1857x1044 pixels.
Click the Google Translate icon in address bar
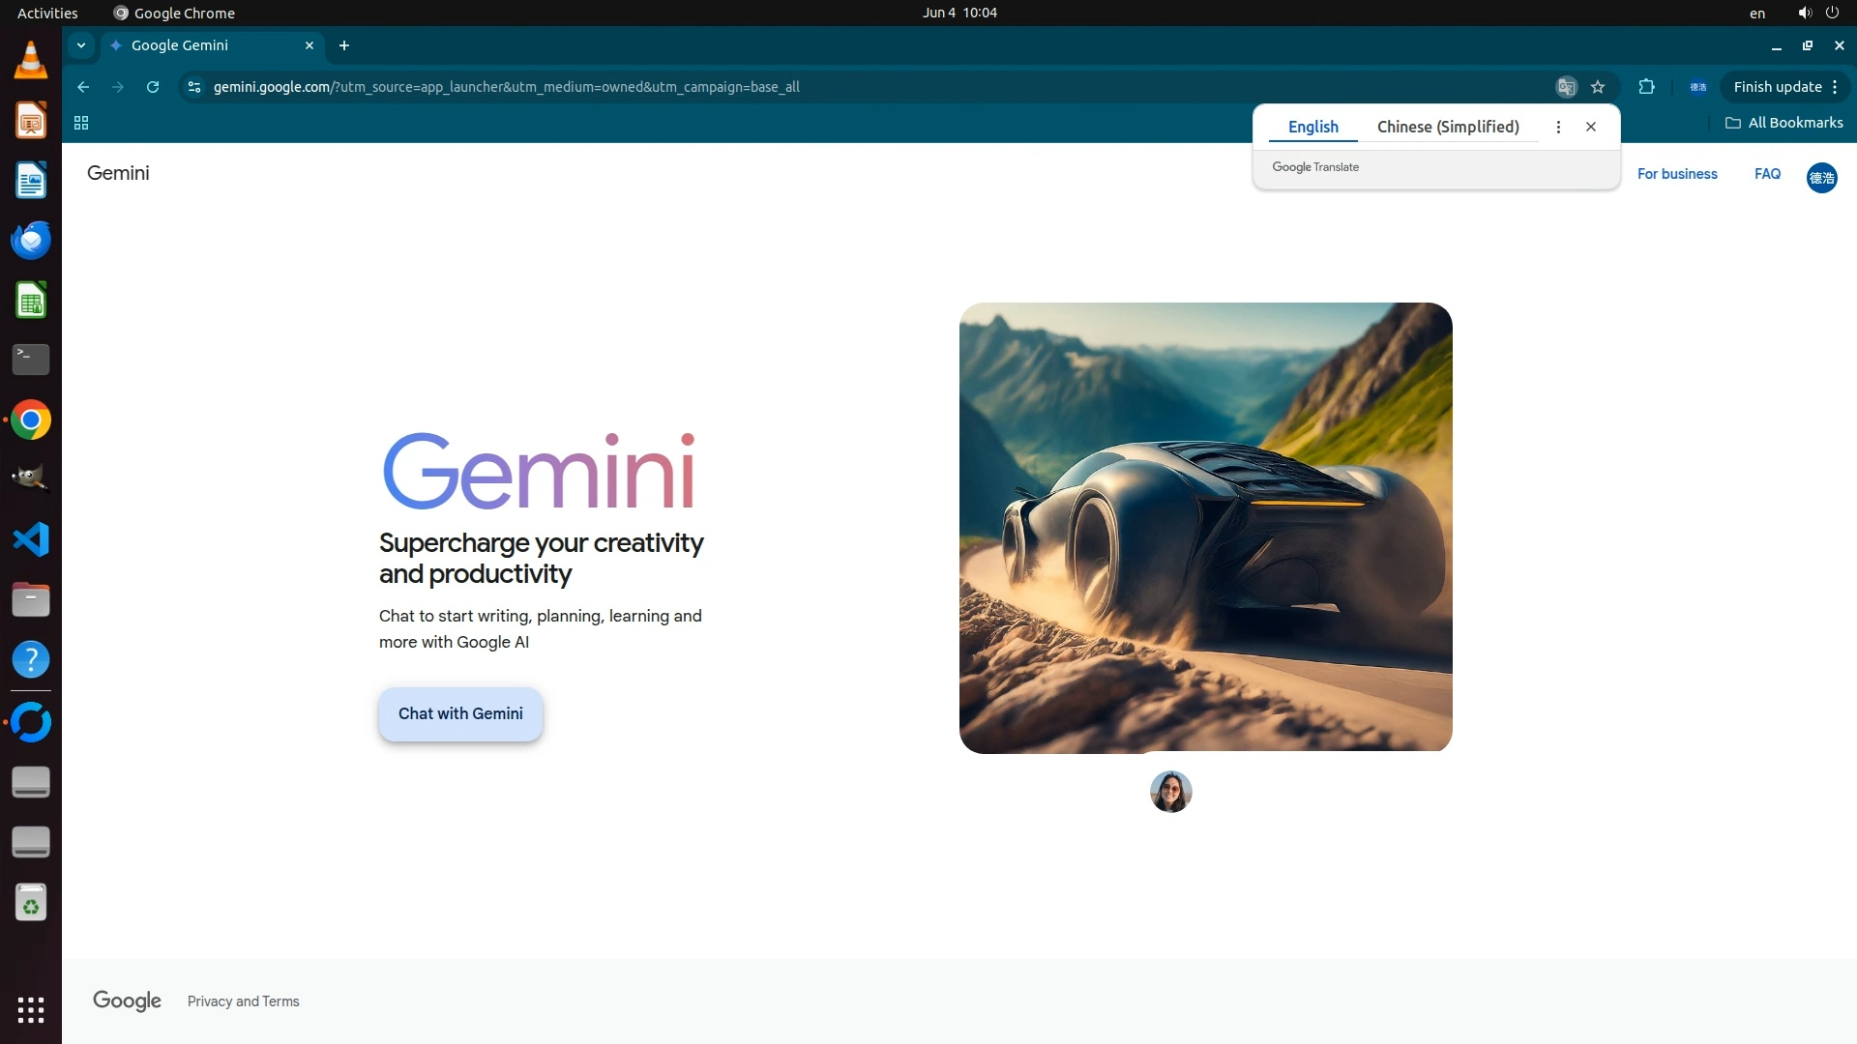pyautogui.click(x=1566, y=87)
